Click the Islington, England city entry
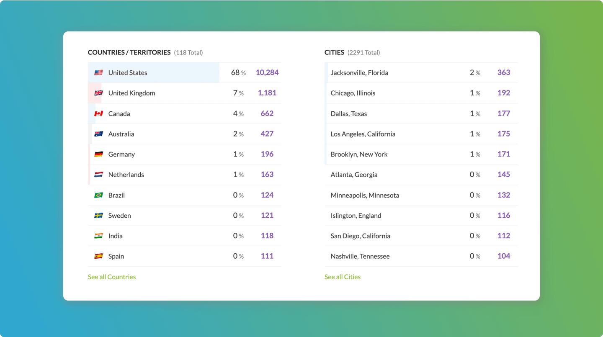 pos(356,216)
